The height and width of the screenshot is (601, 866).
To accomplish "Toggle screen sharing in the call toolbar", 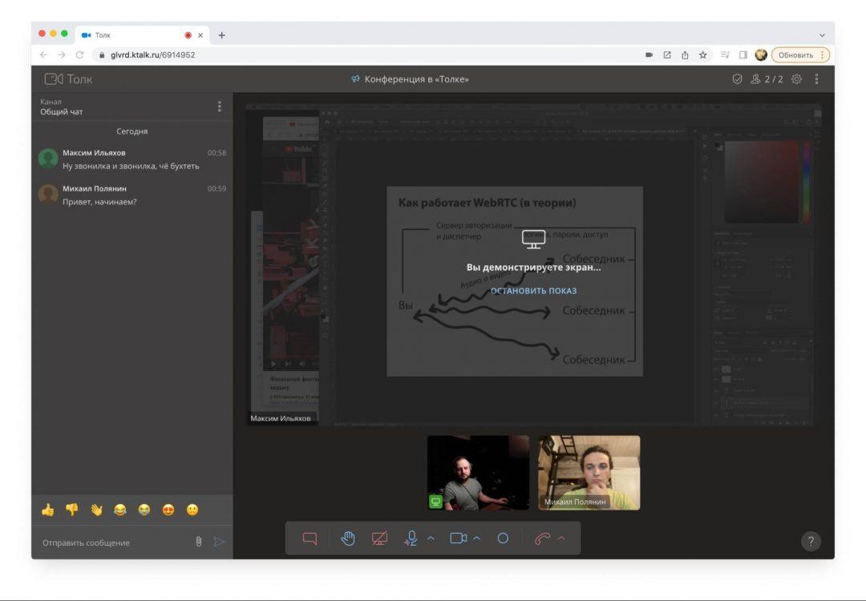I will pyautogui.click(x=379, y=538).
